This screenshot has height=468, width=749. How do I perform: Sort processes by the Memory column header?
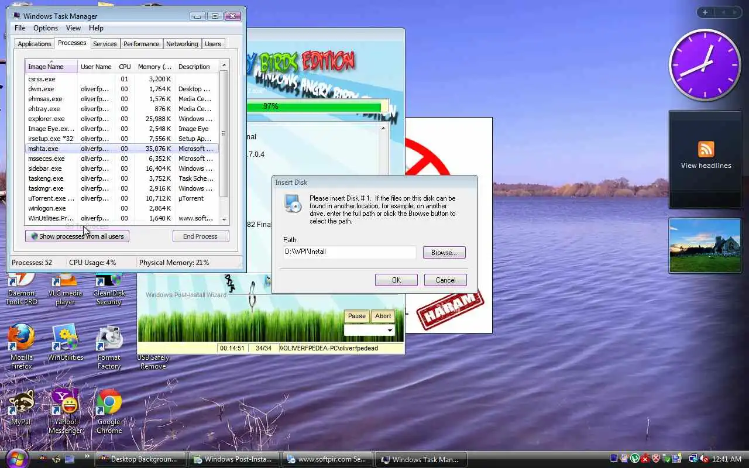pyautogui.click(x=154, y=67)
